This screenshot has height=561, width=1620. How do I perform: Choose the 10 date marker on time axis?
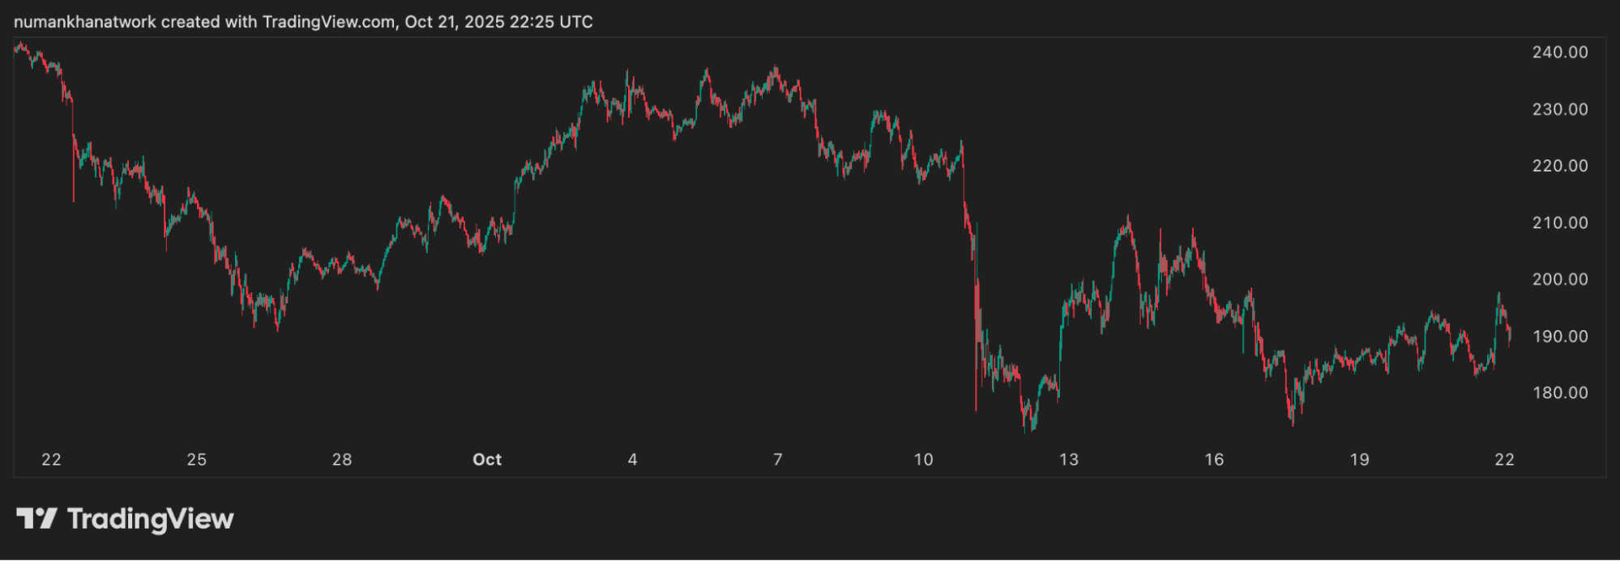click(x=923, y=459)
